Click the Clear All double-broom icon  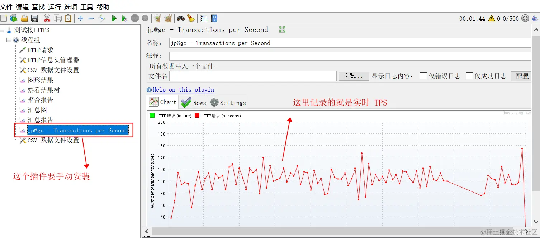tap(168, 18)
